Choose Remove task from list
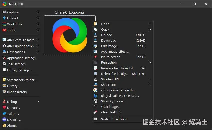The width and height of the screenshot is (212, 130). click(117, 68)
